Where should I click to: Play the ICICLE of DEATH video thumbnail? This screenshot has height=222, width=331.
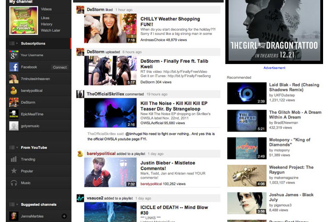[x=110, y=212]
